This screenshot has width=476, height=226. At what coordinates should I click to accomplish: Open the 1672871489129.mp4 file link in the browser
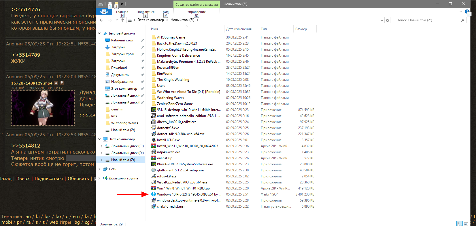[x=32, y=83]
